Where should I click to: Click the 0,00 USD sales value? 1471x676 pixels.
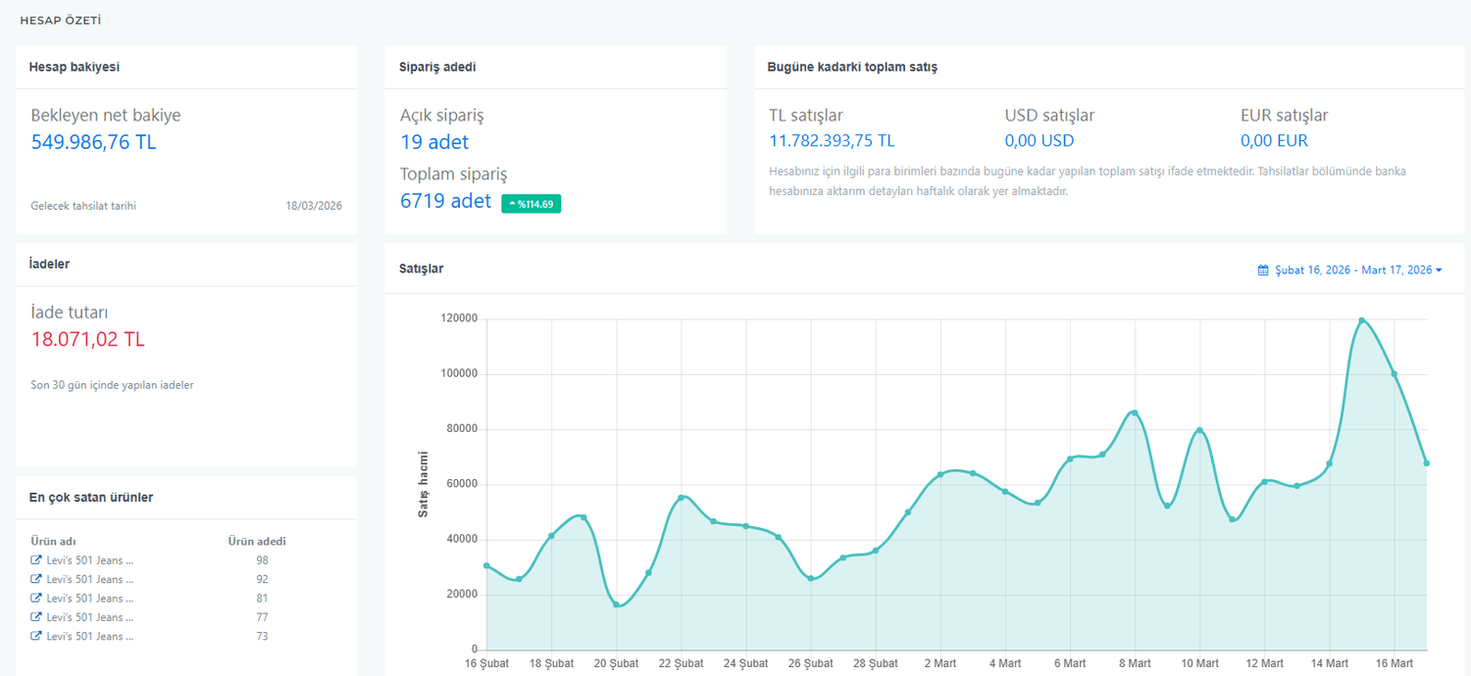coord(1039,141)
